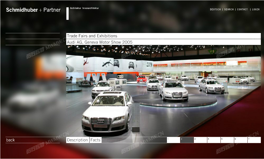Go back using the back link

tap(11, 140)
